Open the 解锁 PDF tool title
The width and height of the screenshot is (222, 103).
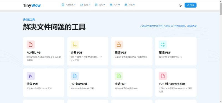[x=120, y=52]
